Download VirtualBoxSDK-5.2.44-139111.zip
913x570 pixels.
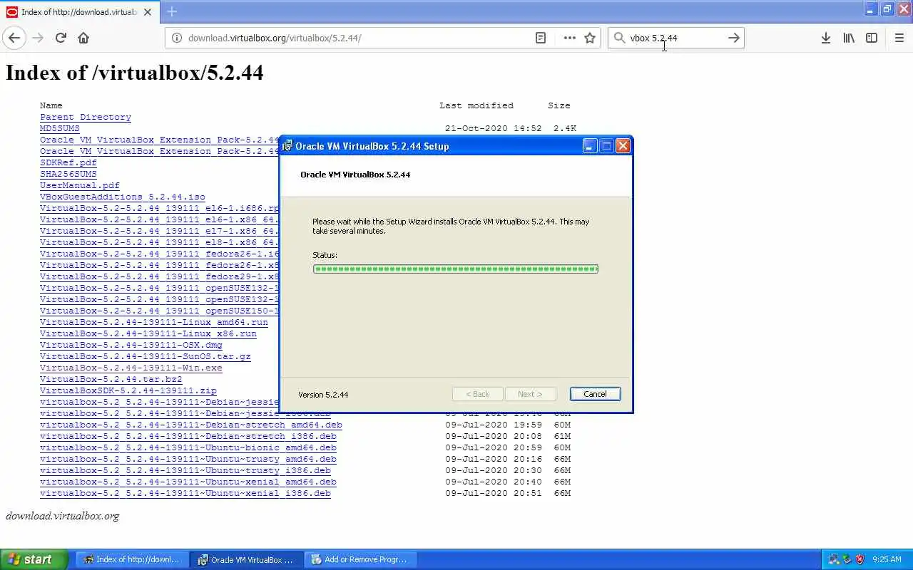tap(128, 390)
